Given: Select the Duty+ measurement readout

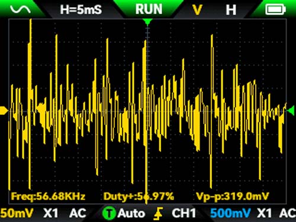Looking at the screenshot, I should point(139,197).
